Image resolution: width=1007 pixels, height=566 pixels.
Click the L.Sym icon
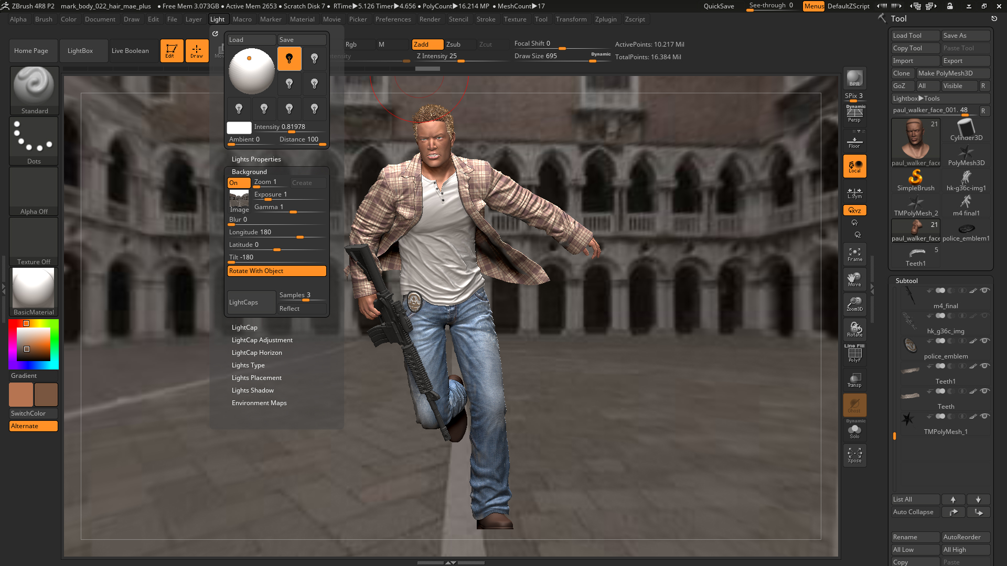click(x=854, y=193)
